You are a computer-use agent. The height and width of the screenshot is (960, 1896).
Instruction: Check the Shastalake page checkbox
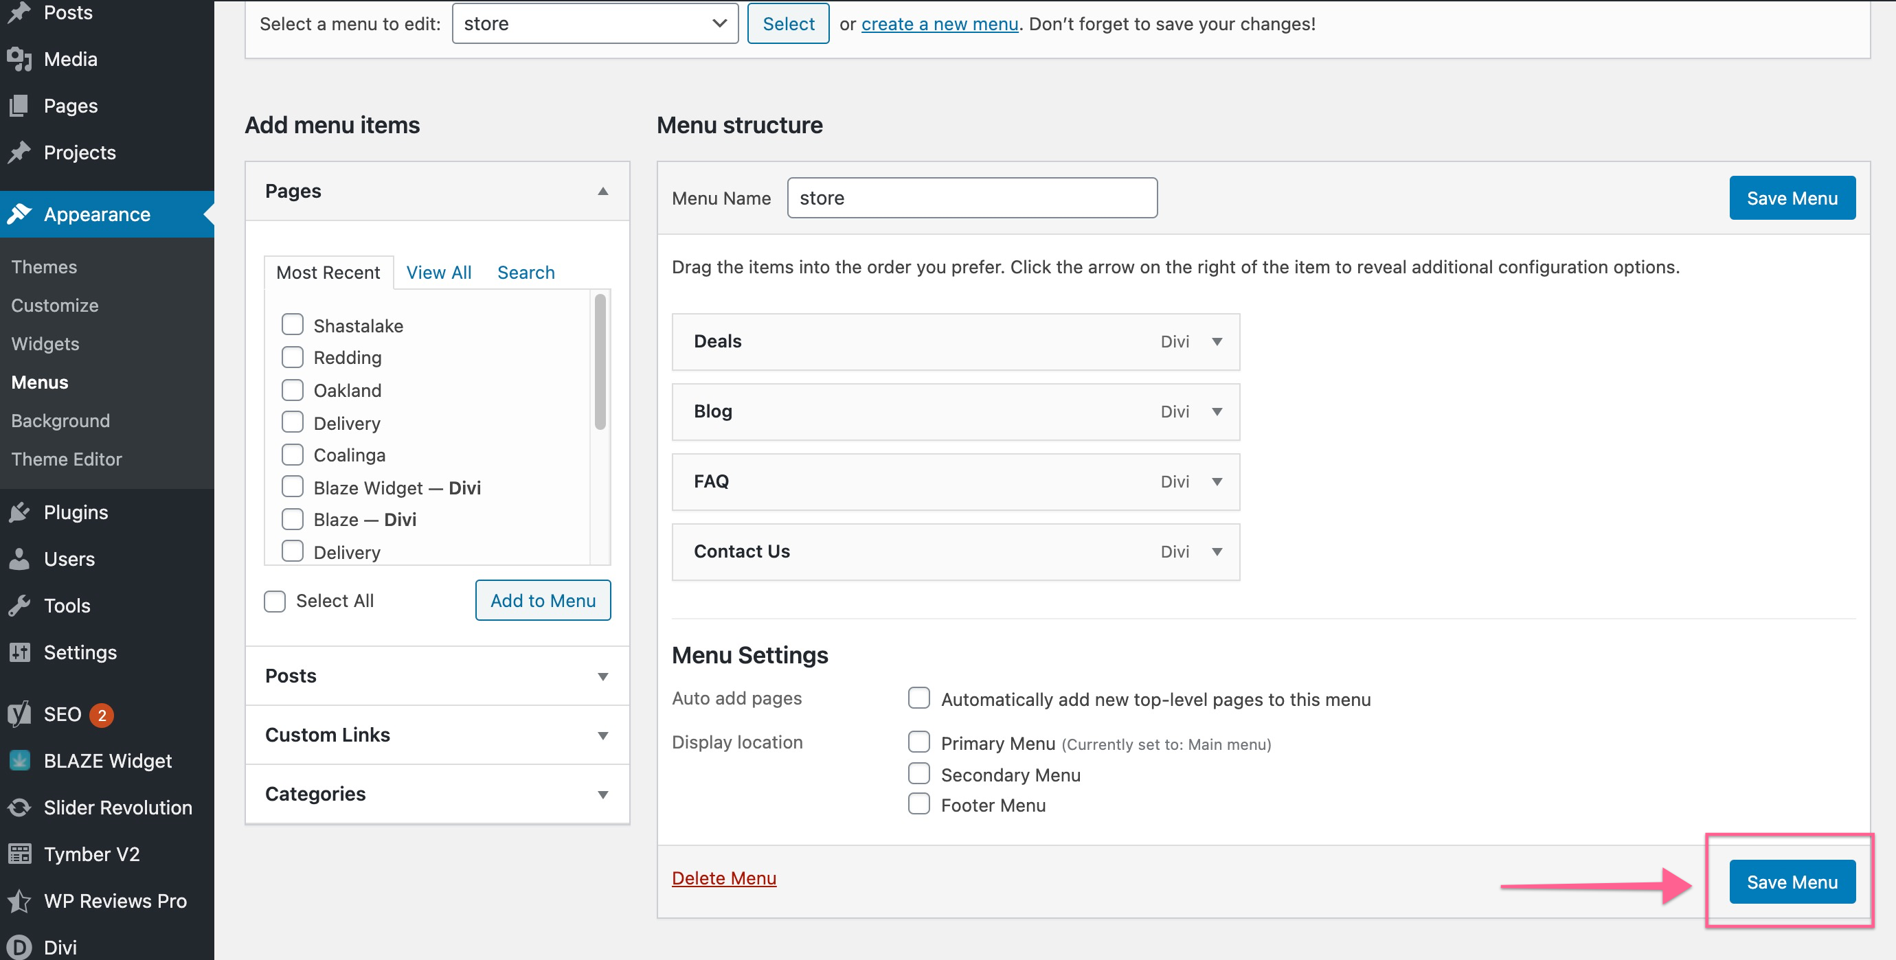pyautogui.click(x=292, y=324)
